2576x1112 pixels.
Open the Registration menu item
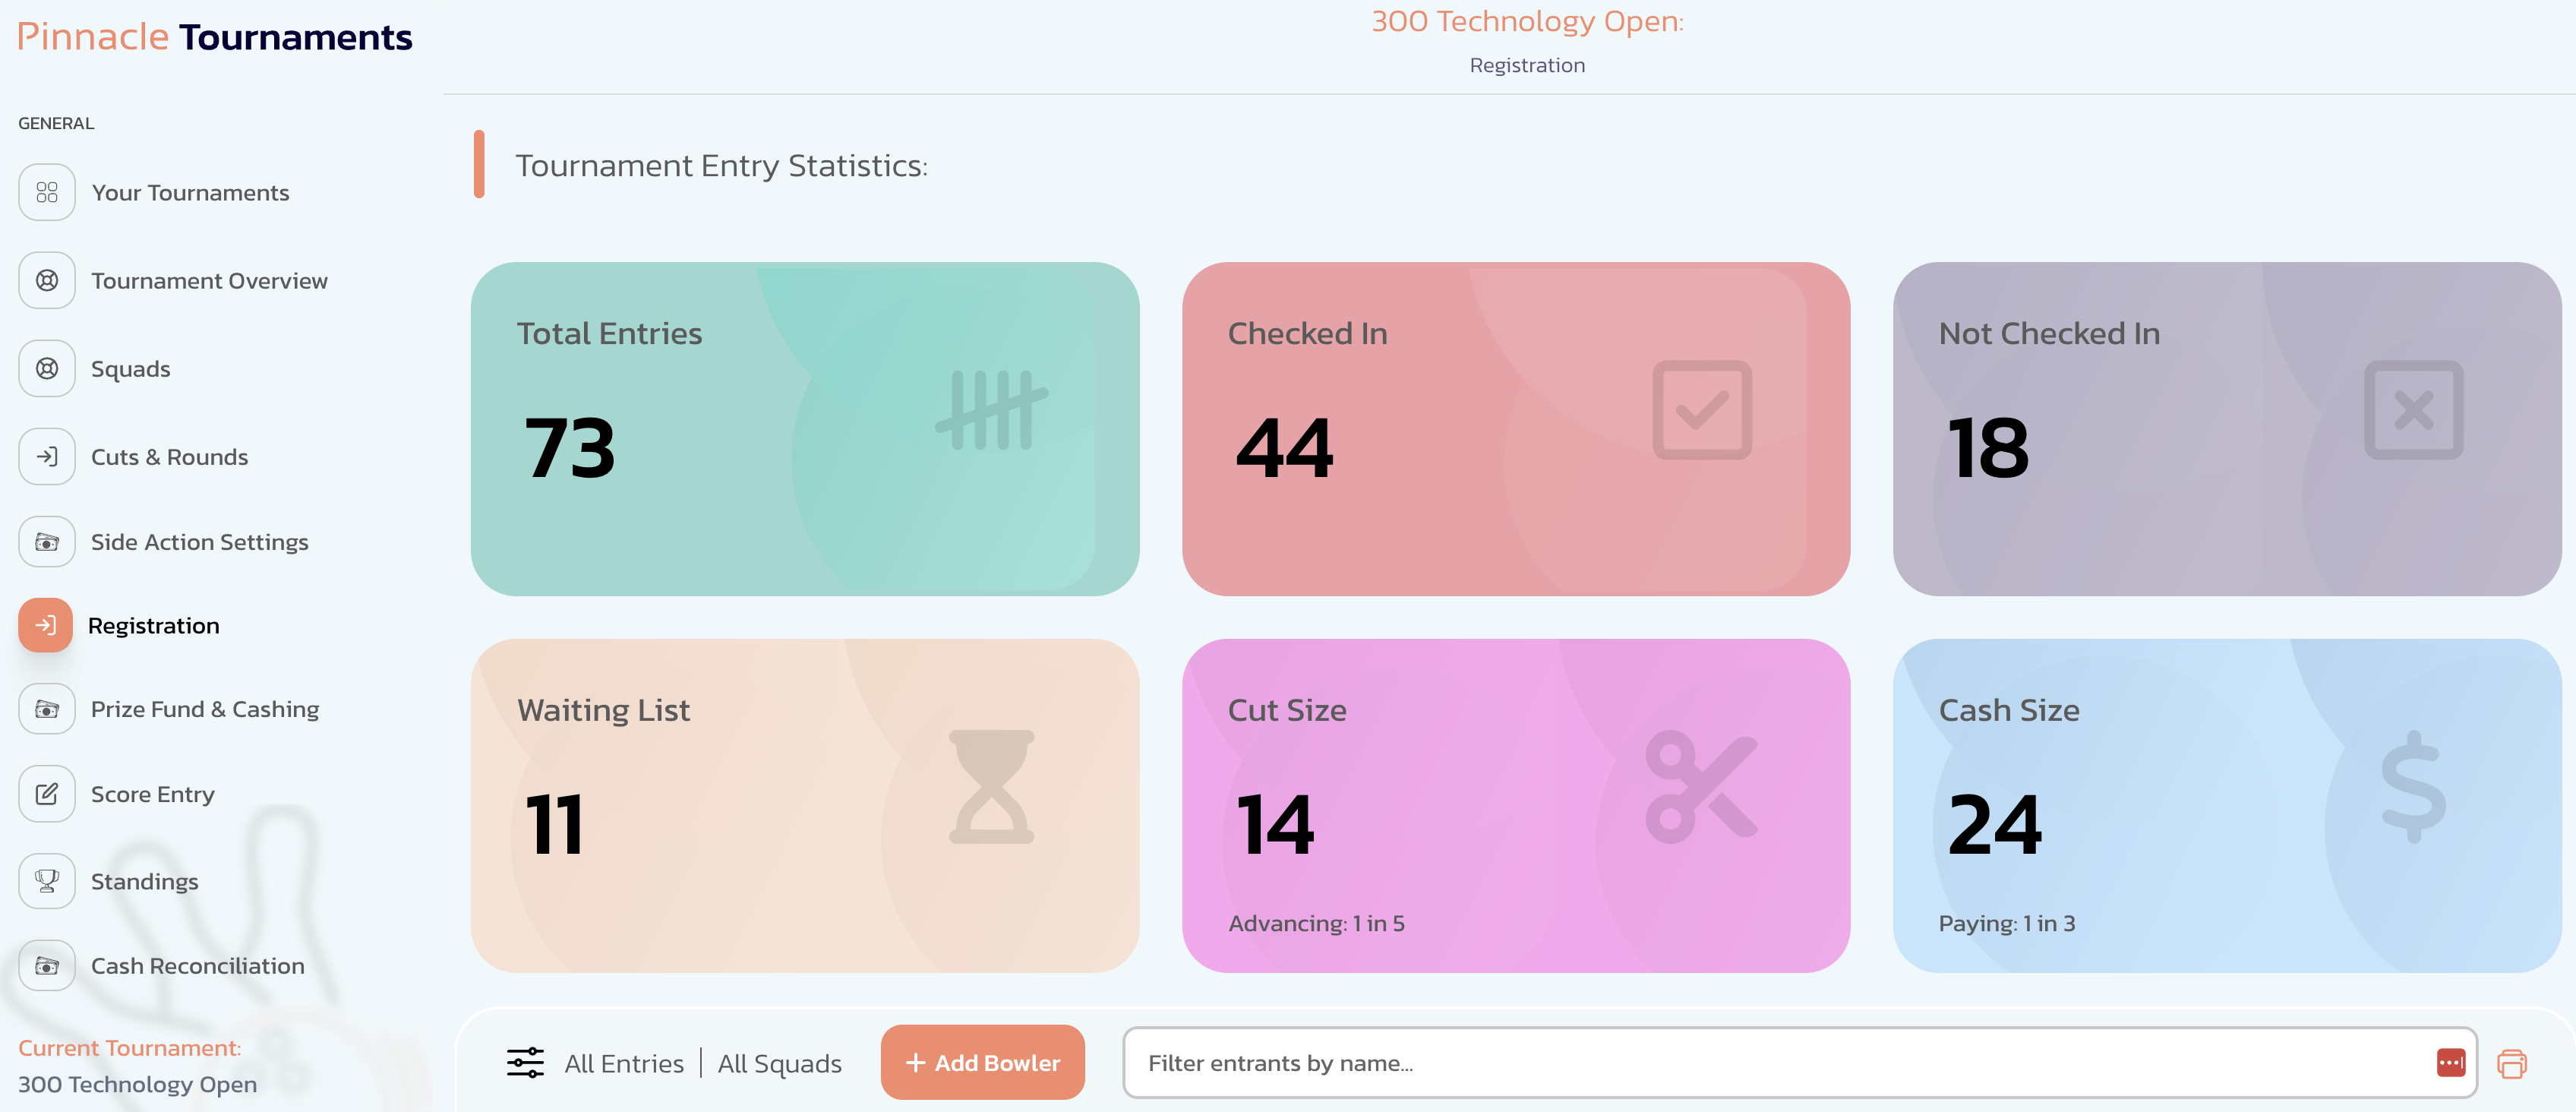coord(153,626)
